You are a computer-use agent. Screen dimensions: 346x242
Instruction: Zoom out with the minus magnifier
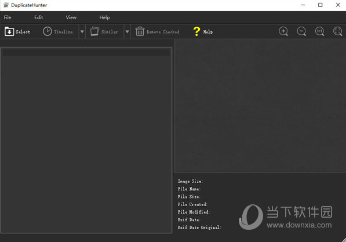pos(301,31)
